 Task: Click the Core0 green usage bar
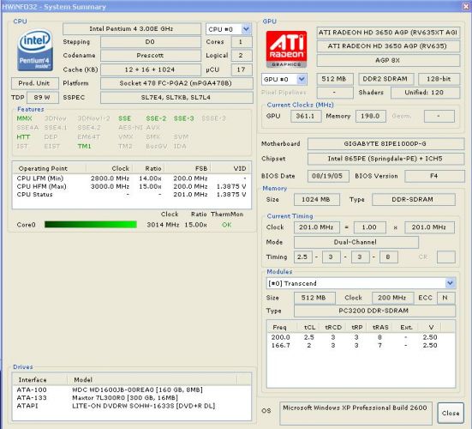pyautogui.click(x=91, y=224)
